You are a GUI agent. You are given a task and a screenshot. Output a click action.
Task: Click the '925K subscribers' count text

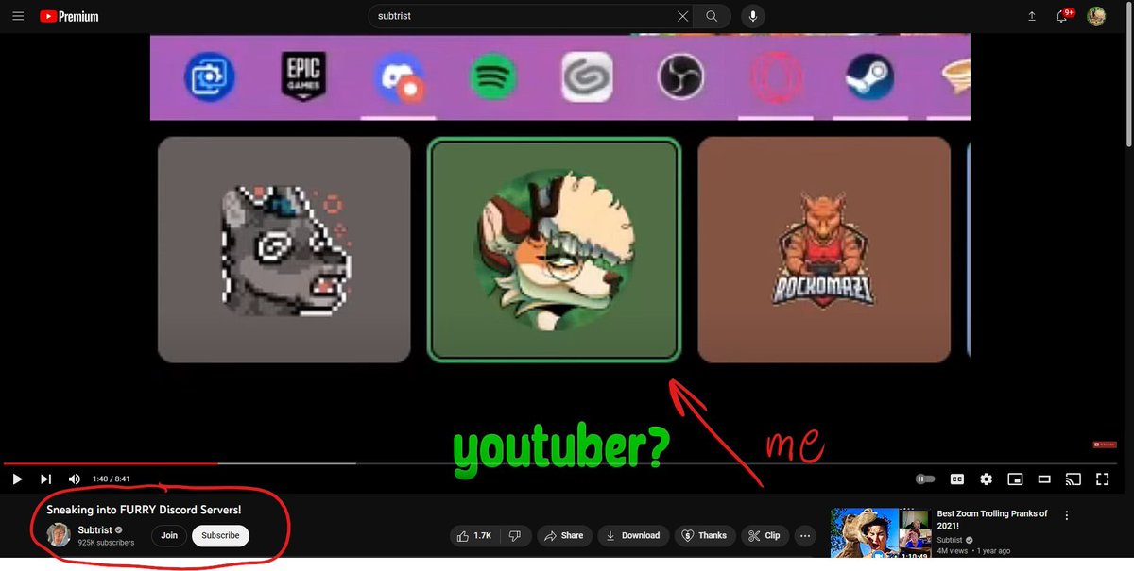coord(106,543)
